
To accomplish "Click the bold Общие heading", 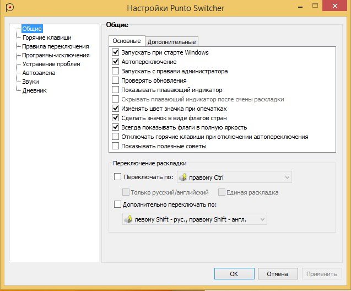I will [x=117, y=25].
